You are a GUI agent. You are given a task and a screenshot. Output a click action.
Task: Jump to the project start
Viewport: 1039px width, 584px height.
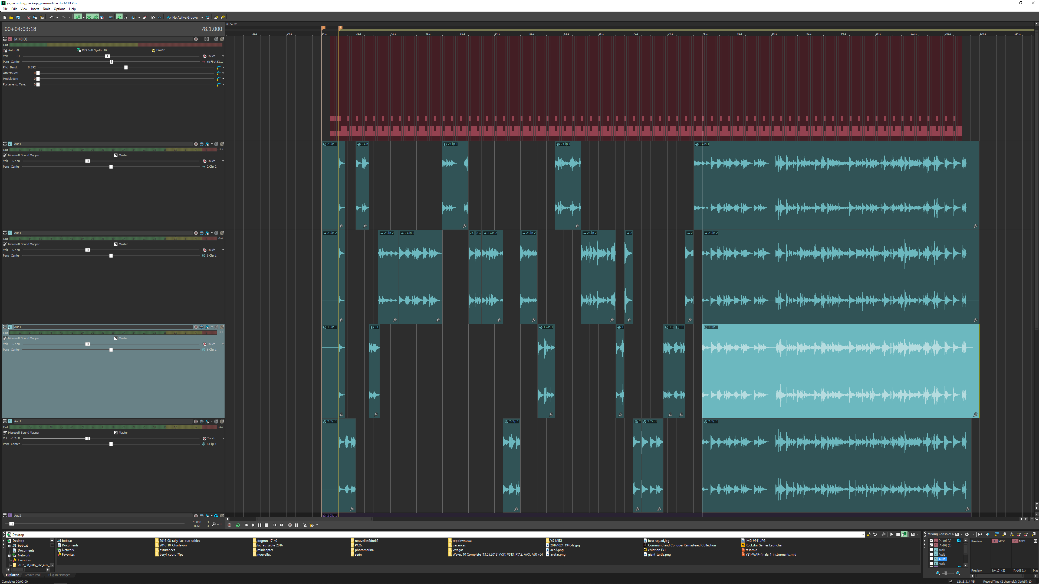(x=275, y=525)
